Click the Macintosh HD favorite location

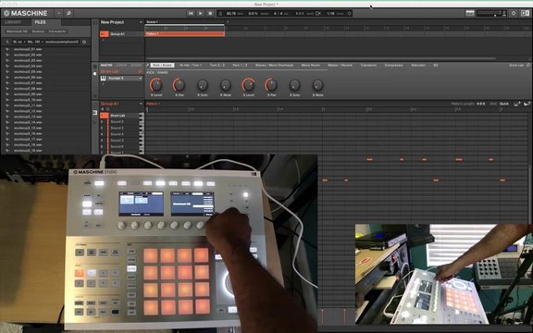(17, 31)
